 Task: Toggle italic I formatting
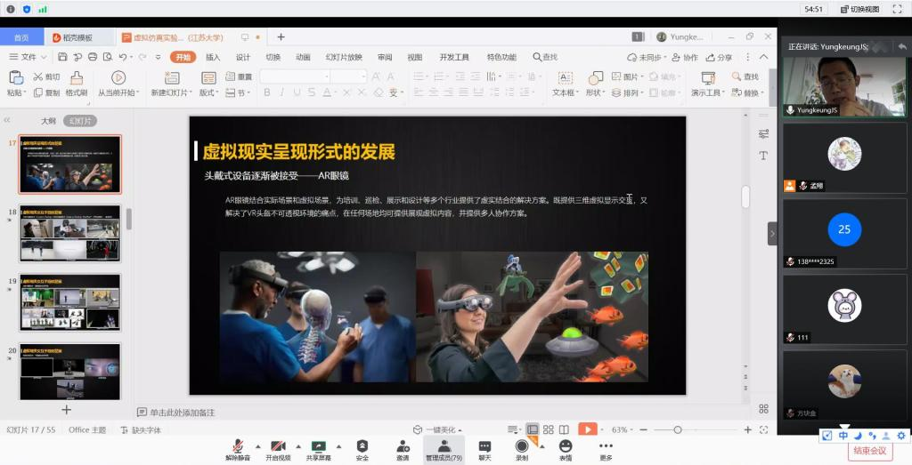[x=282, y=92]
